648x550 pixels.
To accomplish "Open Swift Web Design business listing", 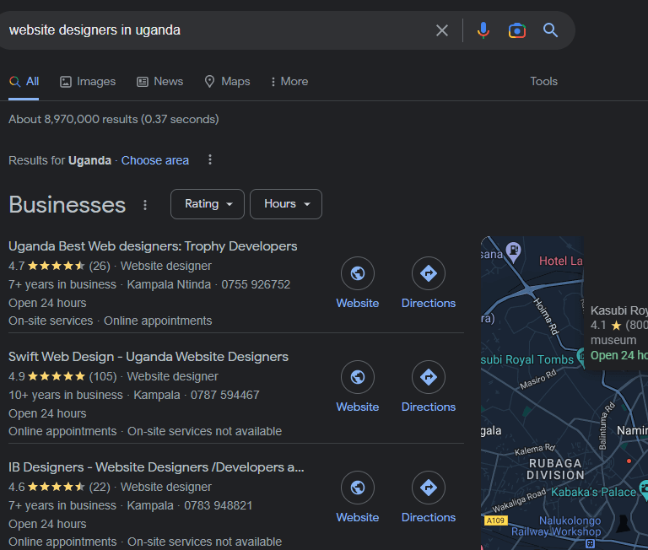I will 148,357.
